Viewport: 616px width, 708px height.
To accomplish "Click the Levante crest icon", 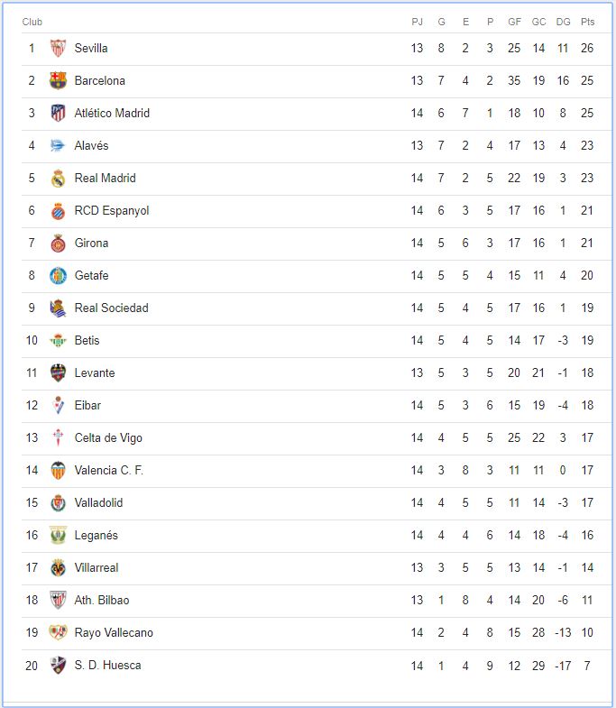I will tap(58, 373).
